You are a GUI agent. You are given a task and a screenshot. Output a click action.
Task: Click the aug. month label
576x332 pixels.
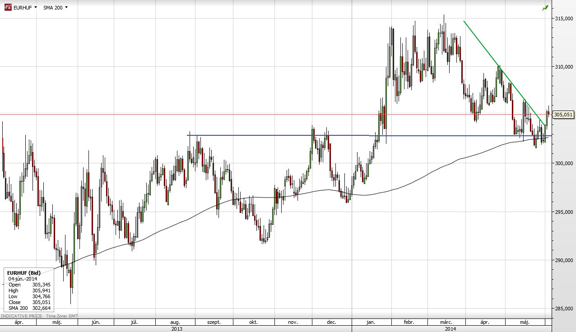coord(175,323)
